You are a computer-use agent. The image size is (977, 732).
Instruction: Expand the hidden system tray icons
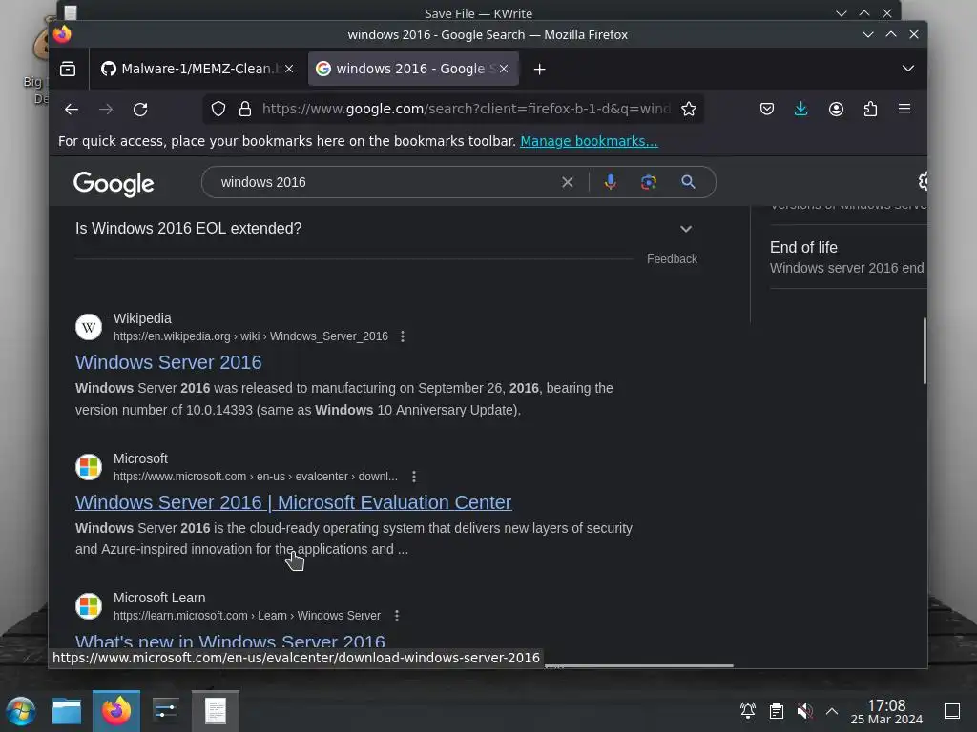[832, 711]
